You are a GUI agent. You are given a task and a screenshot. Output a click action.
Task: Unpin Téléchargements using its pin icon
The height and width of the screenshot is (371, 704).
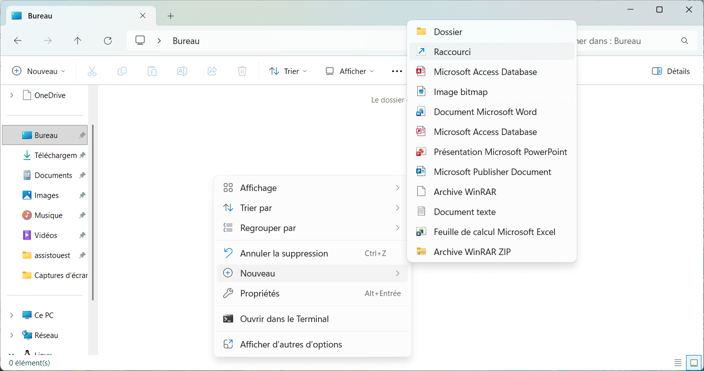pos(82,155)
